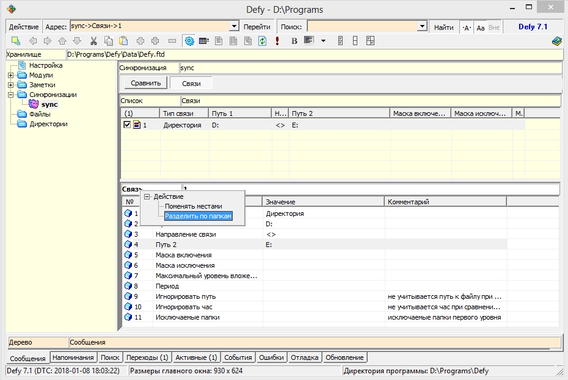The height and width of the screenshot is (380, 568).
Task: Click the four-pane grid layout icon
Action: tap(370, 41)
